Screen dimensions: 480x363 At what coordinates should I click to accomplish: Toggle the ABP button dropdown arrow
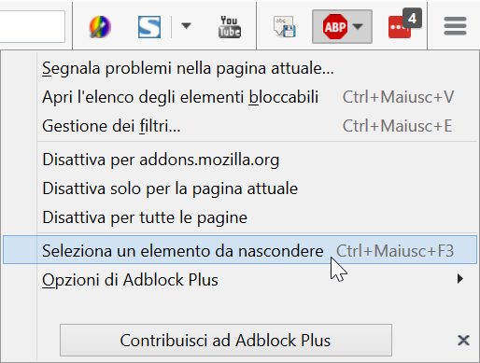coord(359,27)
